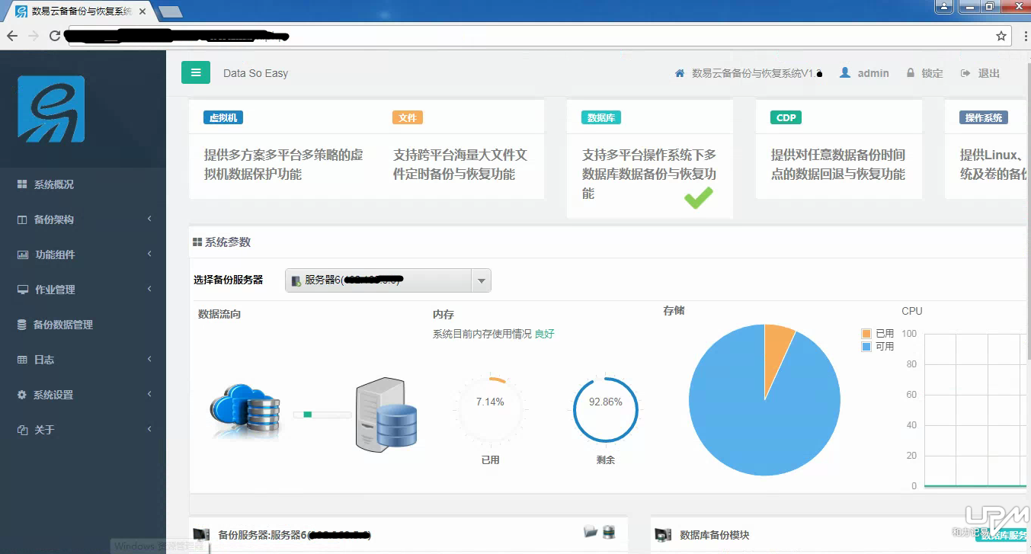
Task: Click the 数易云 logo in the sidebar
Action: coord(52,110)
